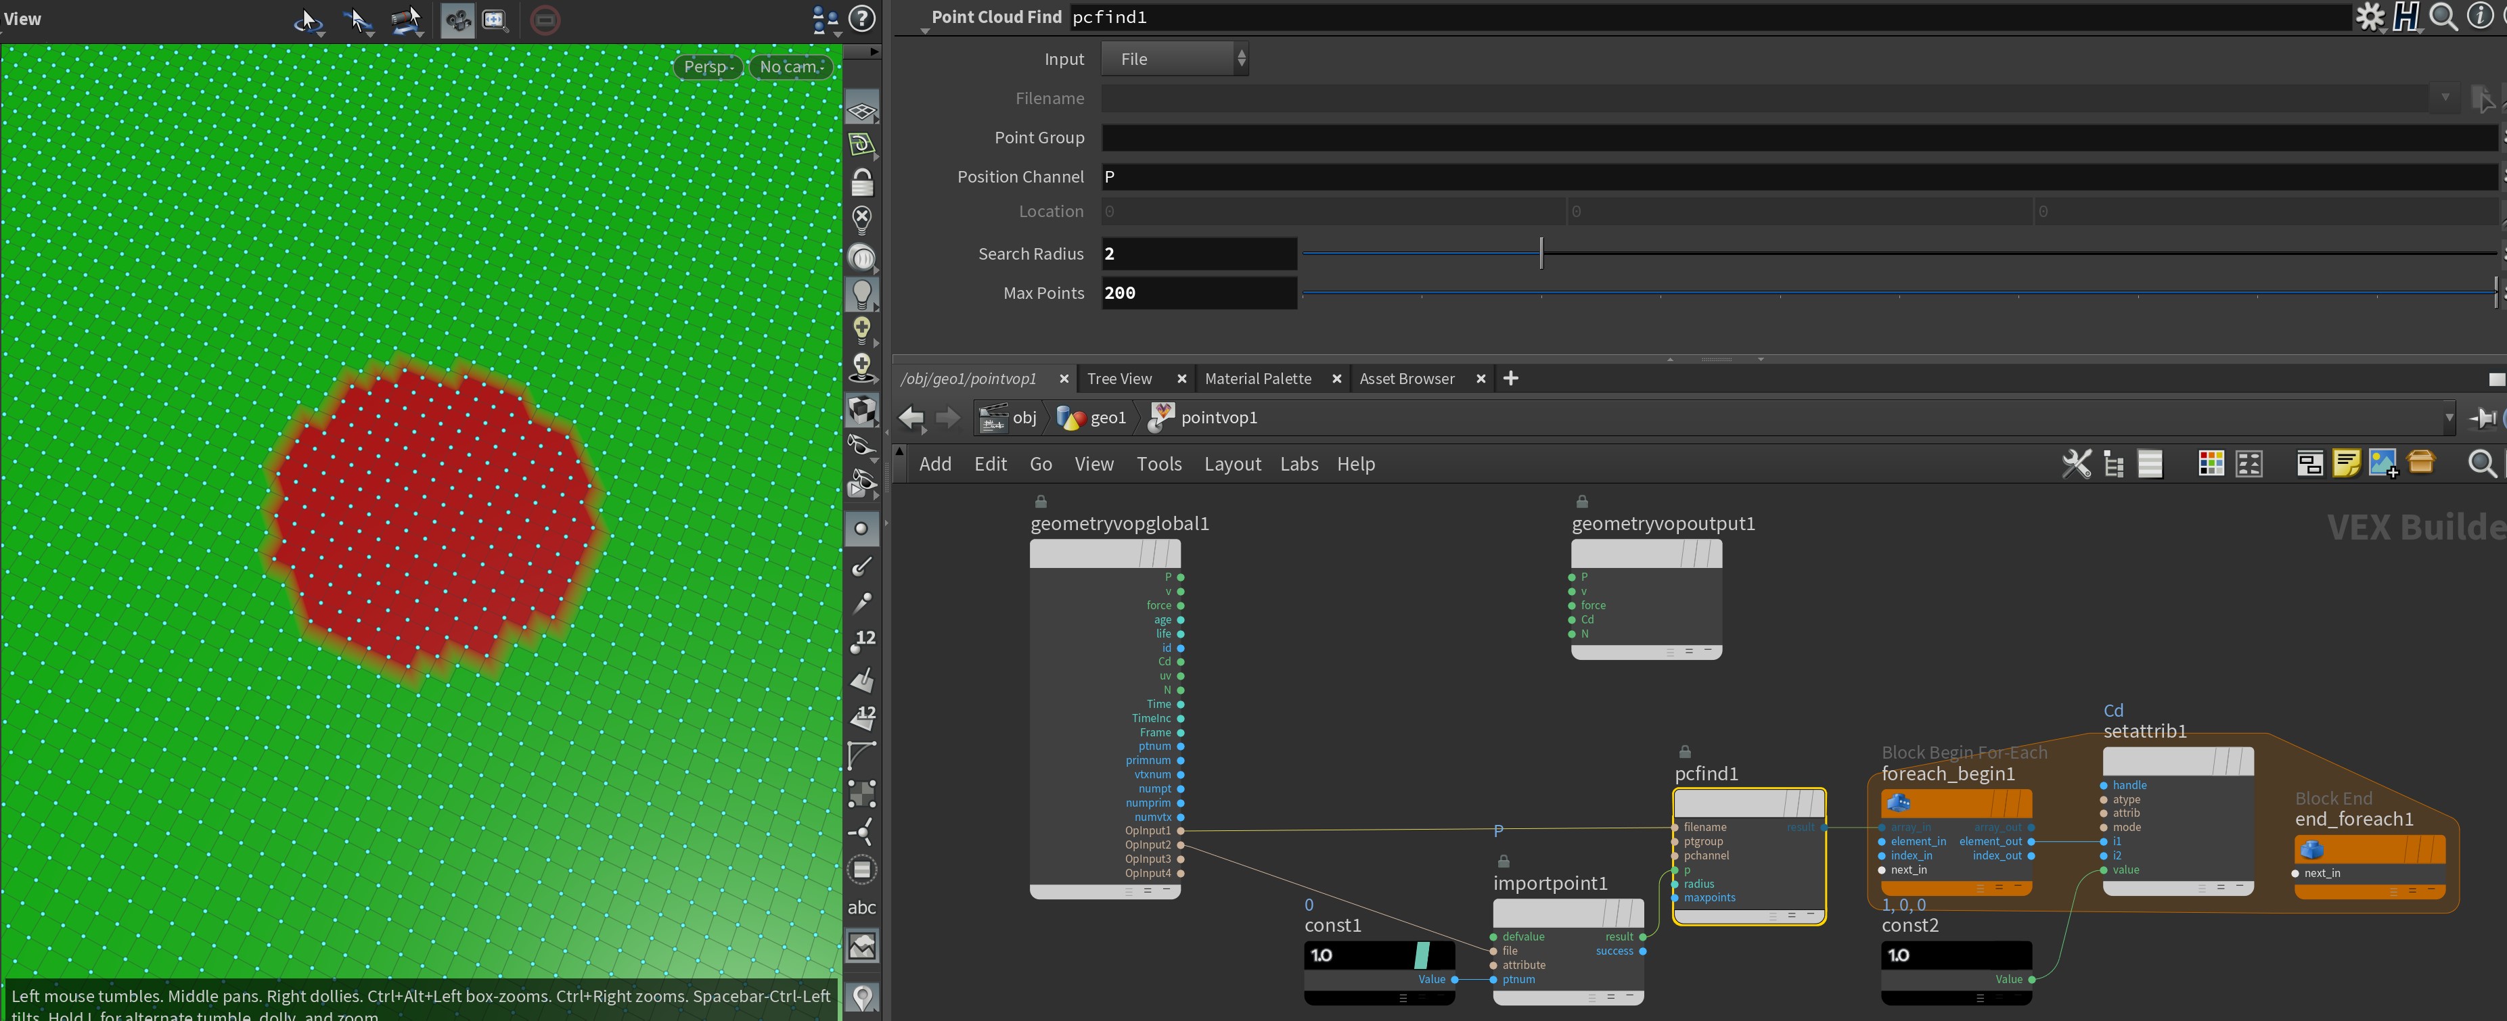Toggle display of point numbers
The width and height of the screenshot is (2507, 1021).
point(862,641)
